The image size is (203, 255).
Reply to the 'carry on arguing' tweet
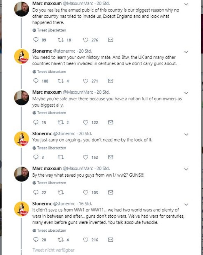(36, 157)
